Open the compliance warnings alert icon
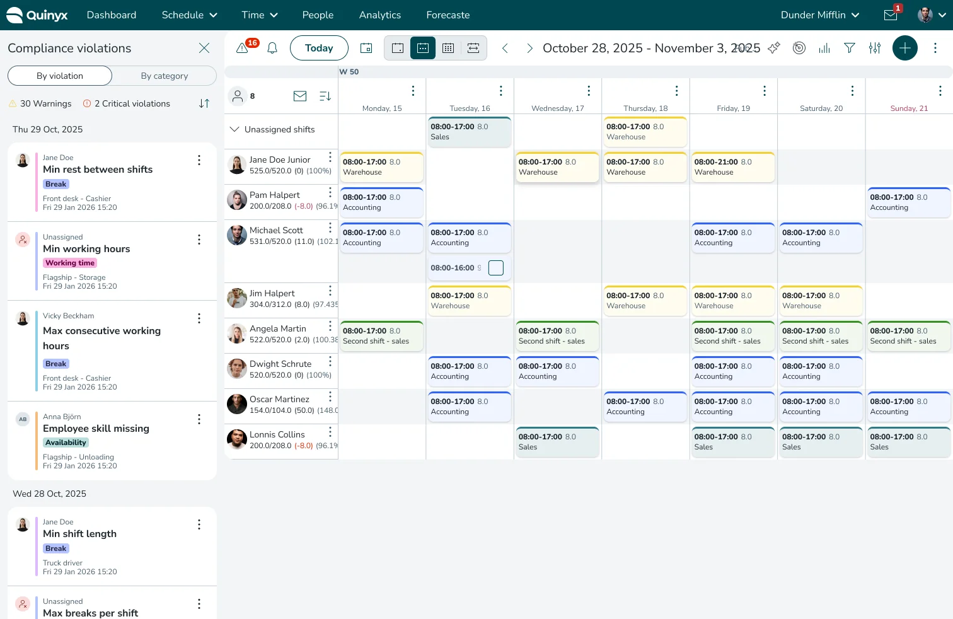 click(x=242, y=48)
